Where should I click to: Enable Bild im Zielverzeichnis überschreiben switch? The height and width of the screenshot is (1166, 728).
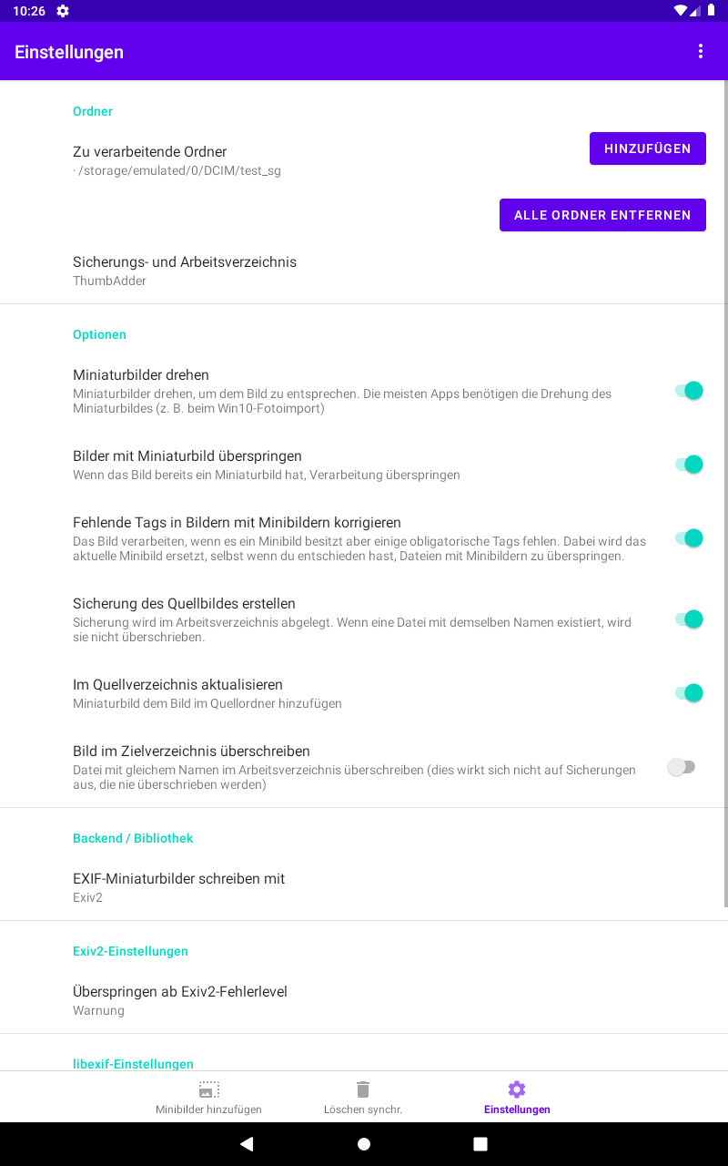pyautogui.click(x=682, y=767)
